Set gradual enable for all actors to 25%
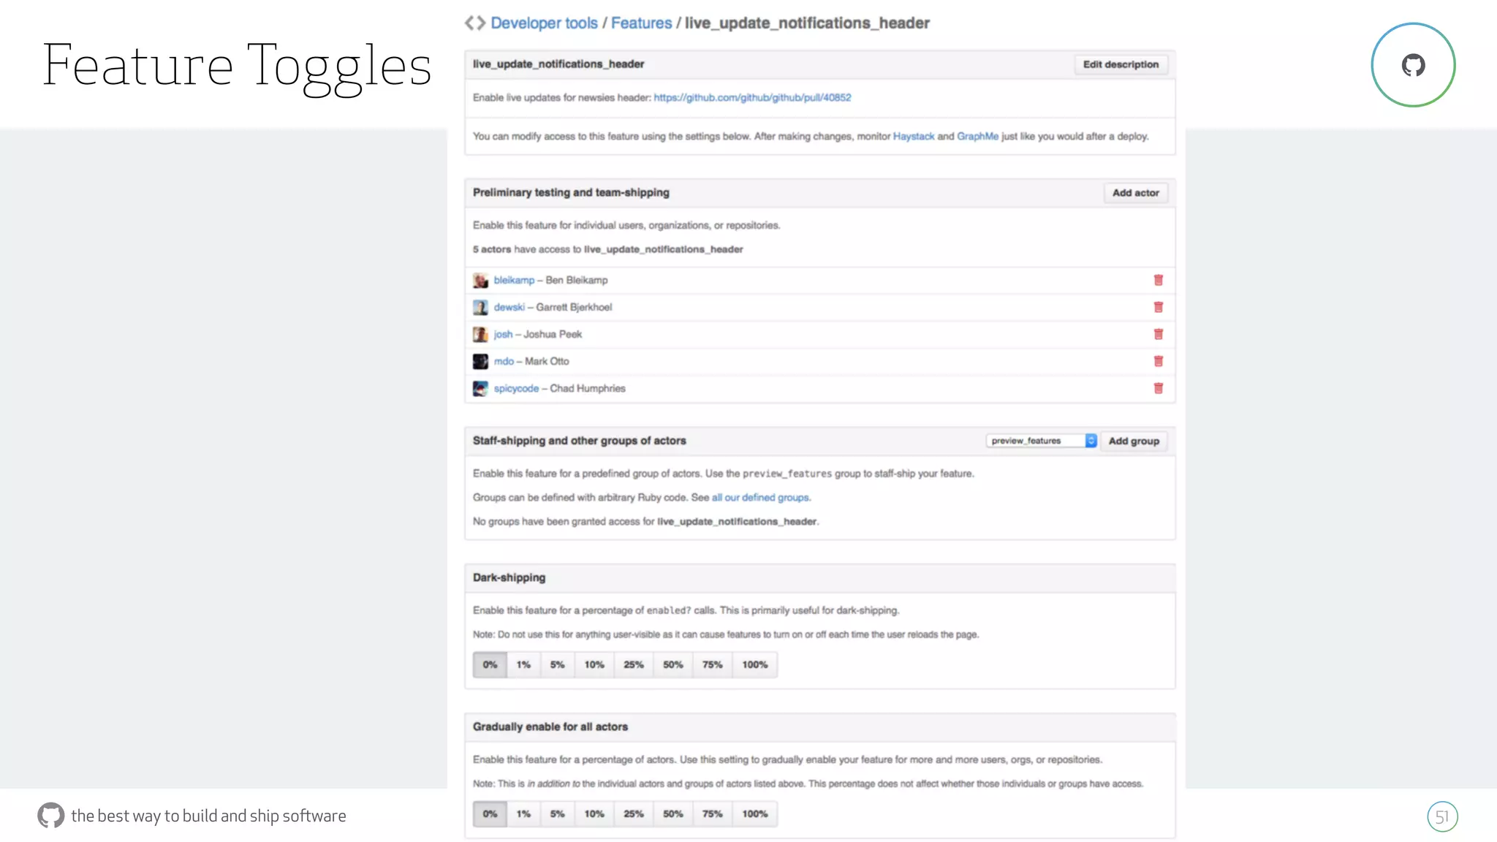The width and height of the screenshot is (1497, 842). pos(633,813)
